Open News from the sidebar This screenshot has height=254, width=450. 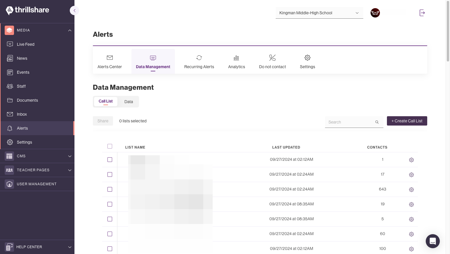(x=37, y=58)
